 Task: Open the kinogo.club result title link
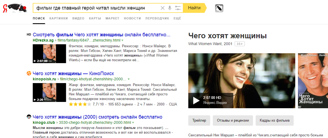[x=98, y=117]
